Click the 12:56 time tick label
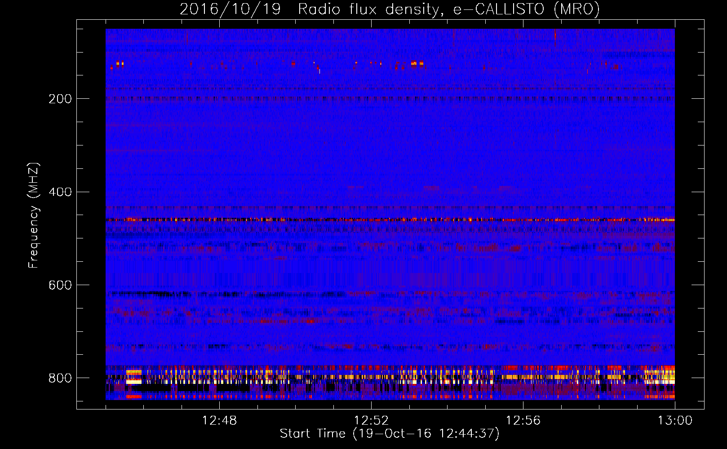 [x=523, y=421]
